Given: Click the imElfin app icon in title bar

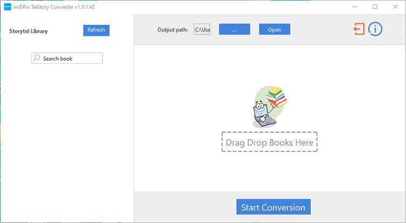Looking at the screenshot, I should tap(7, 7).
